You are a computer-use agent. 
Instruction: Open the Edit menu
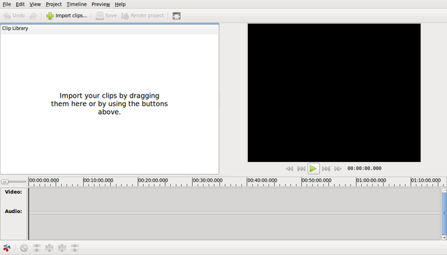click(x=20, y=4)
